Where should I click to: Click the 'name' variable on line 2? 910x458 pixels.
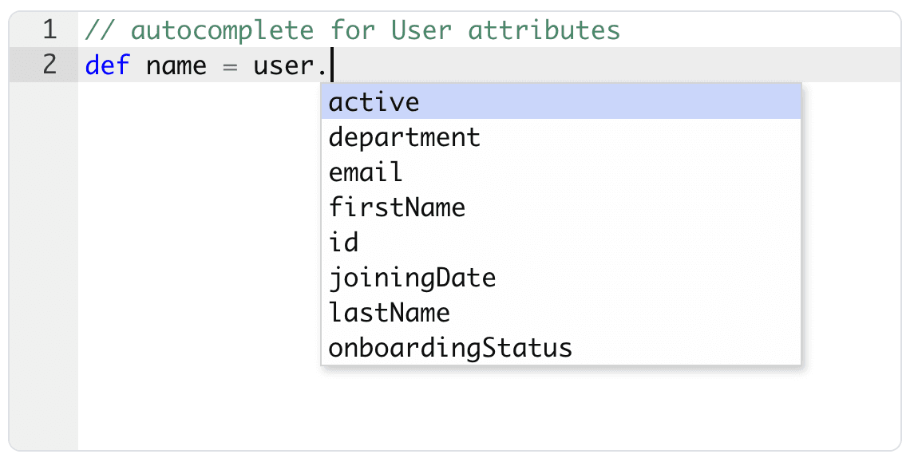176,65
